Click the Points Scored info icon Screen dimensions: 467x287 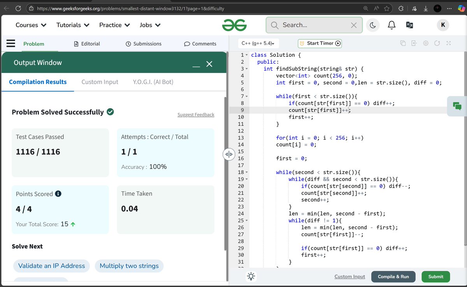(x=58, y=193)
